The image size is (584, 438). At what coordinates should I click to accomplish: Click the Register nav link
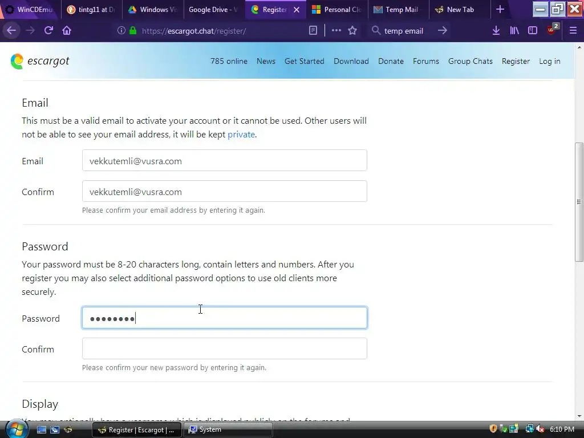click(x=516, y=61)
